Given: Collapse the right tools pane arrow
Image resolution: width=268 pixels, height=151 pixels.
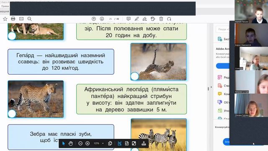Looking at the screenshot, I should pyautogui.click(x=211, y=87).
